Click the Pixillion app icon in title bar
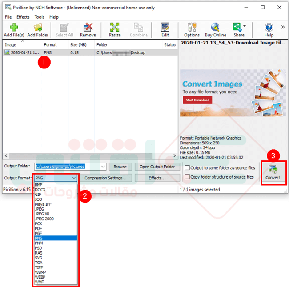Image resolution: width=289 pixels, height=287 pixels. point(8,8)
